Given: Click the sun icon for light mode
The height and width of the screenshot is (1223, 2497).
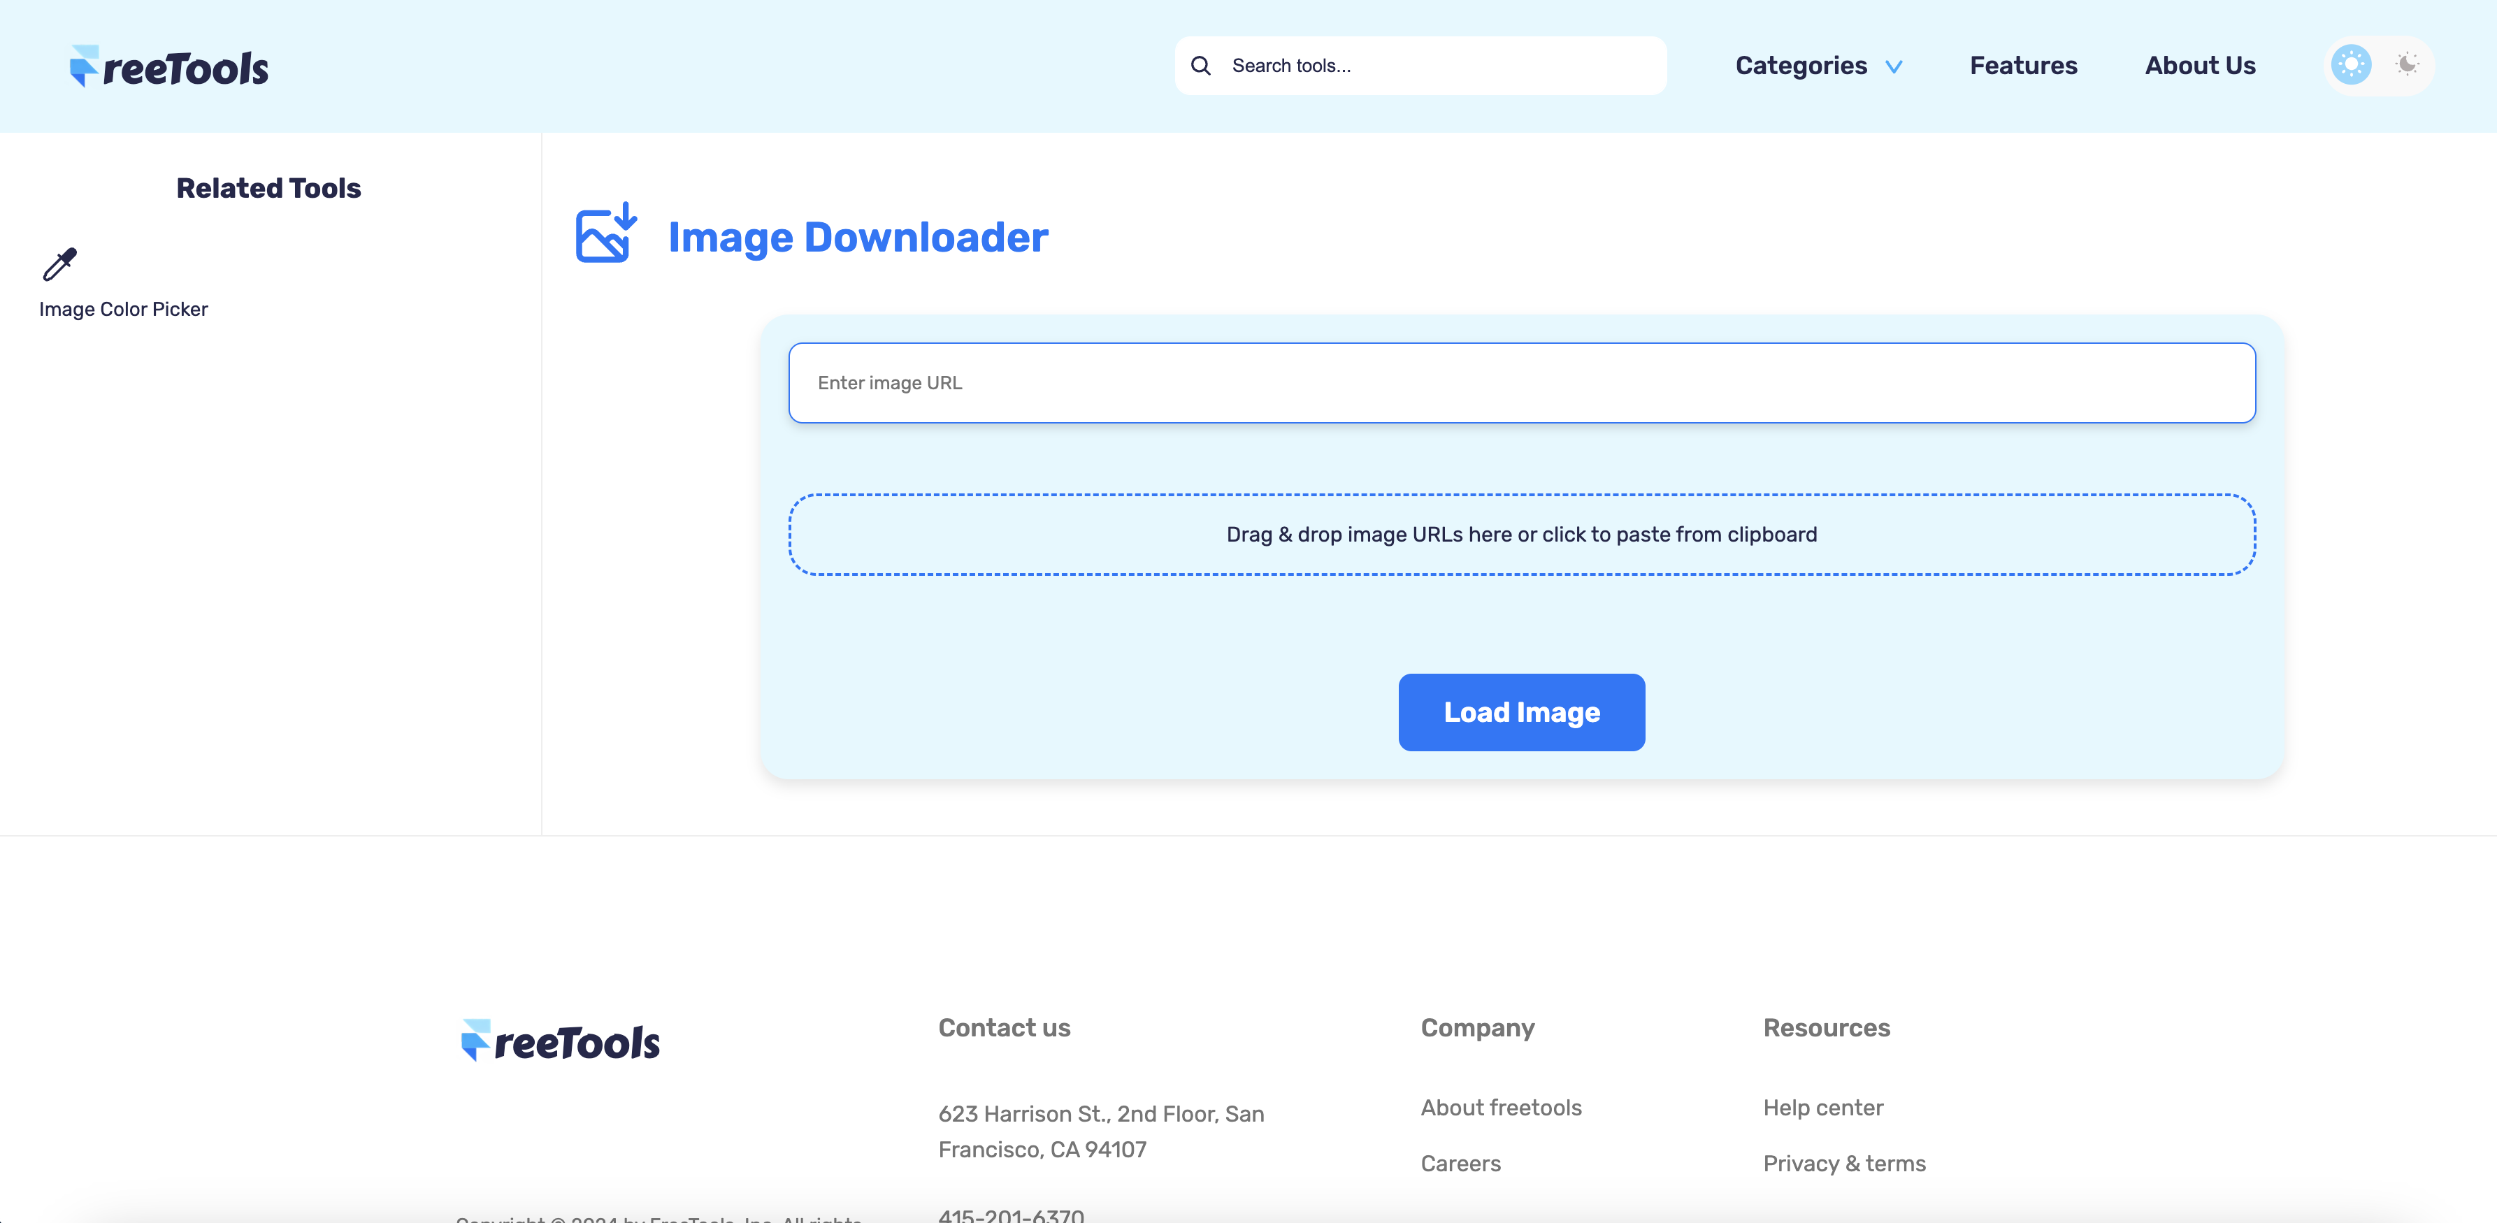Looking at the screenshot, I should click(x=2351, y=65).
